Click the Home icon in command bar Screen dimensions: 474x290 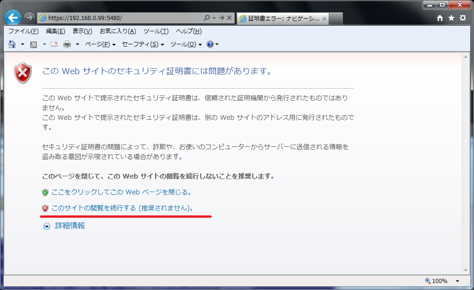tap(13, 44)
